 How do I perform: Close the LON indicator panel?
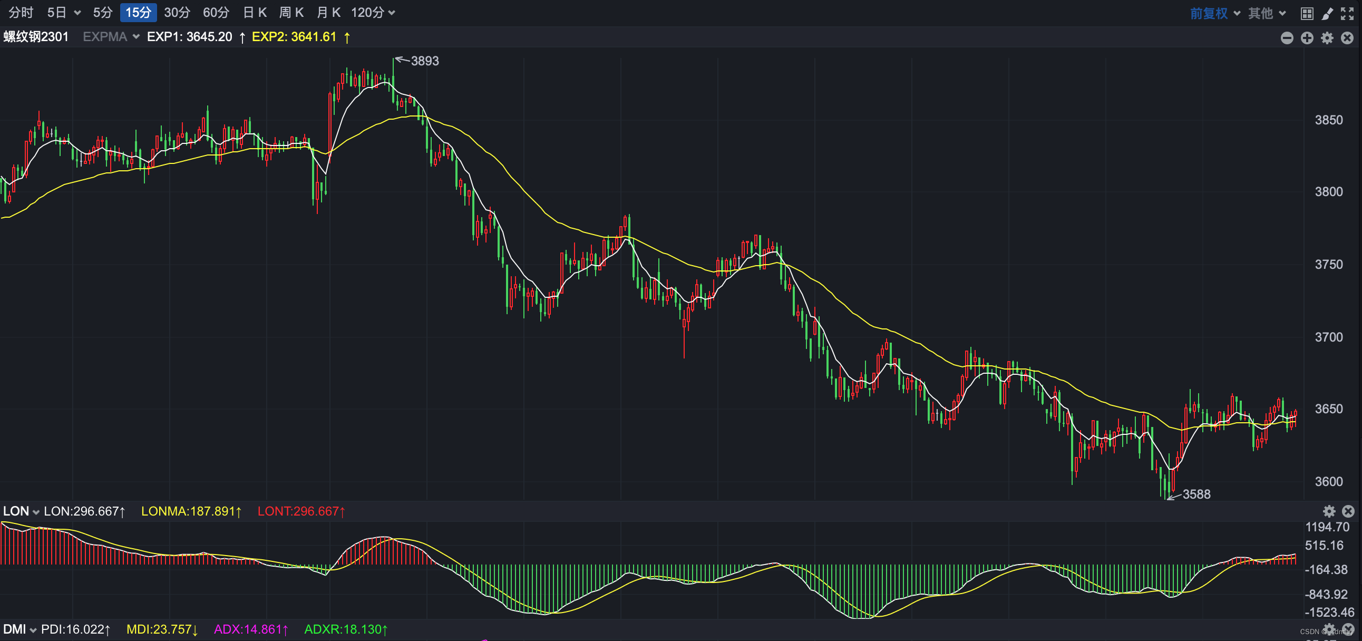(1348, 511)
